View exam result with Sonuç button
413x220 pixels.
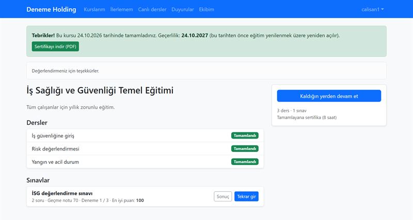click(223, 196)
